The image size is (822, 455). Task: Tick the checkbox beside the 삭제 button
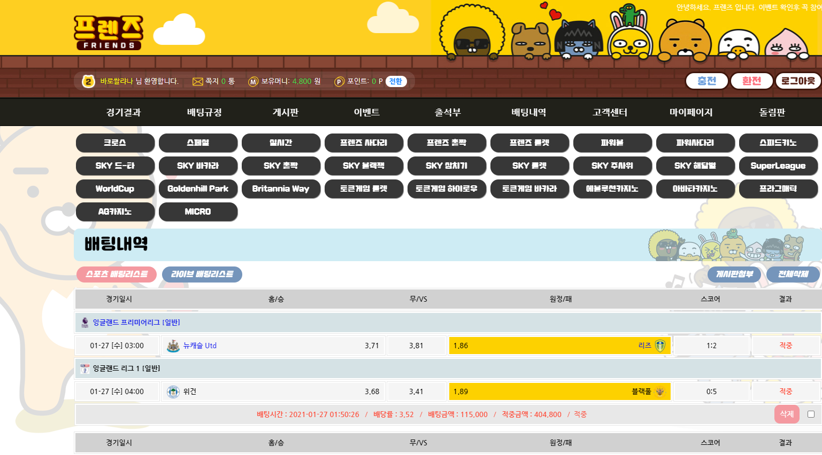811,414
